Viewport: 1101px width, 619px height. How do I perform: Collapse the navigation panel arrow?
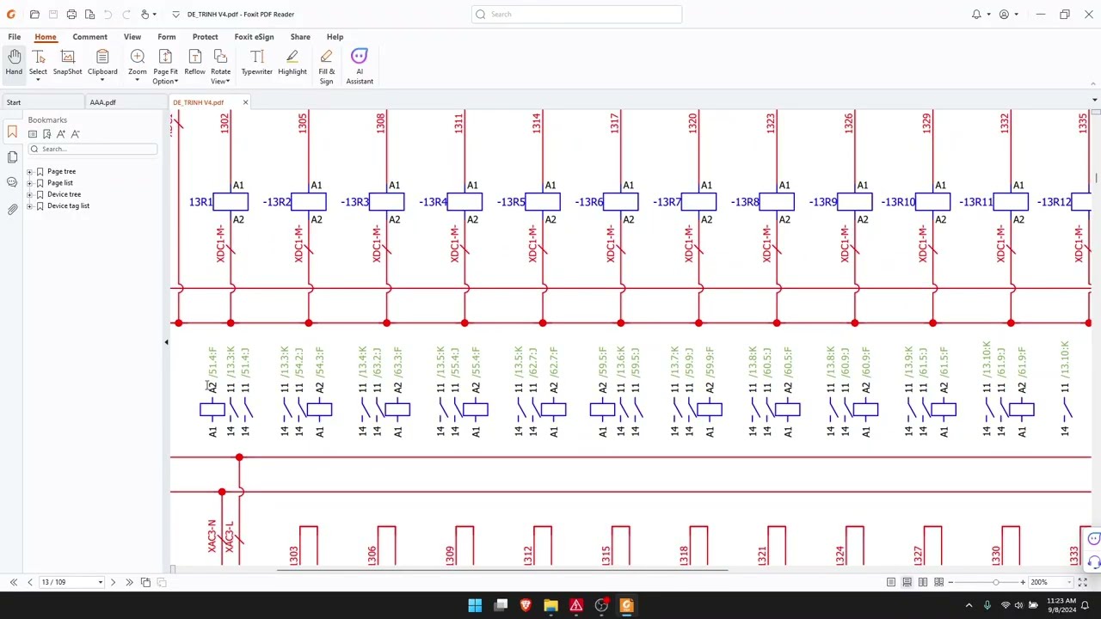(x=166, y=342)
